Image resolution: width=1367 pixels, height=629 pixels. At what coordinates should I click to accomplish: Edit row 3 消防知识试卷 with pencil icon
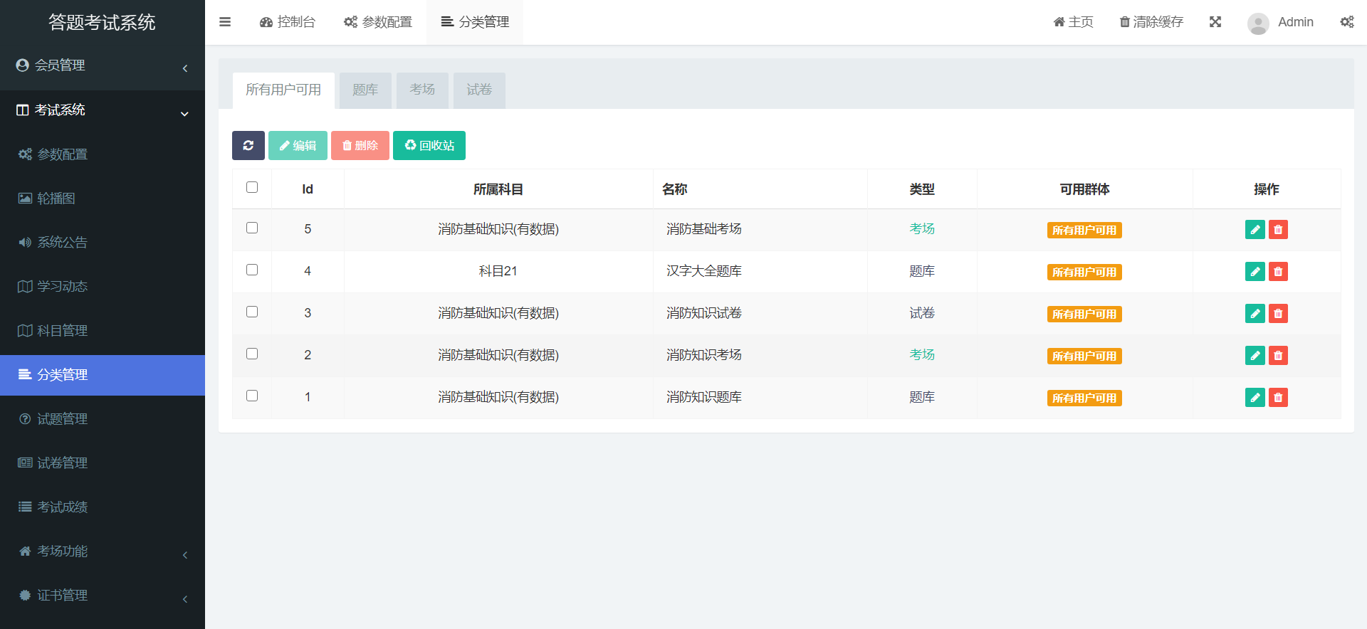coord(1255,314)
